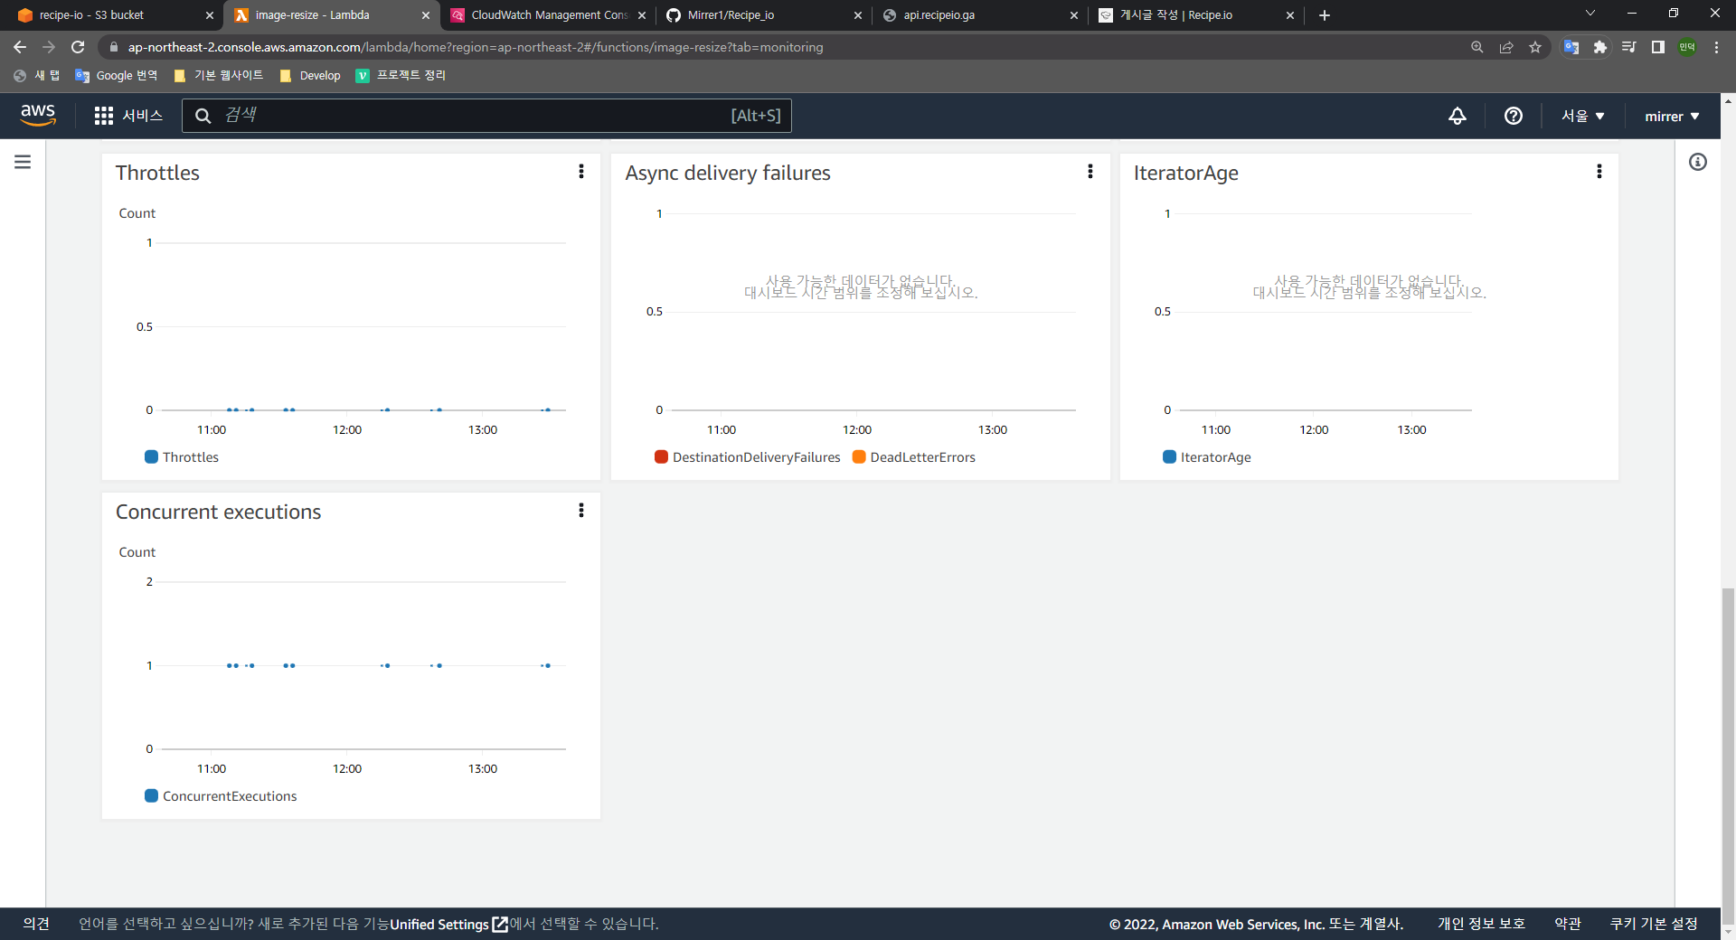
Task: Click the 쿠키 기본 설정 footer link
Action: [x=1655, y=924]
